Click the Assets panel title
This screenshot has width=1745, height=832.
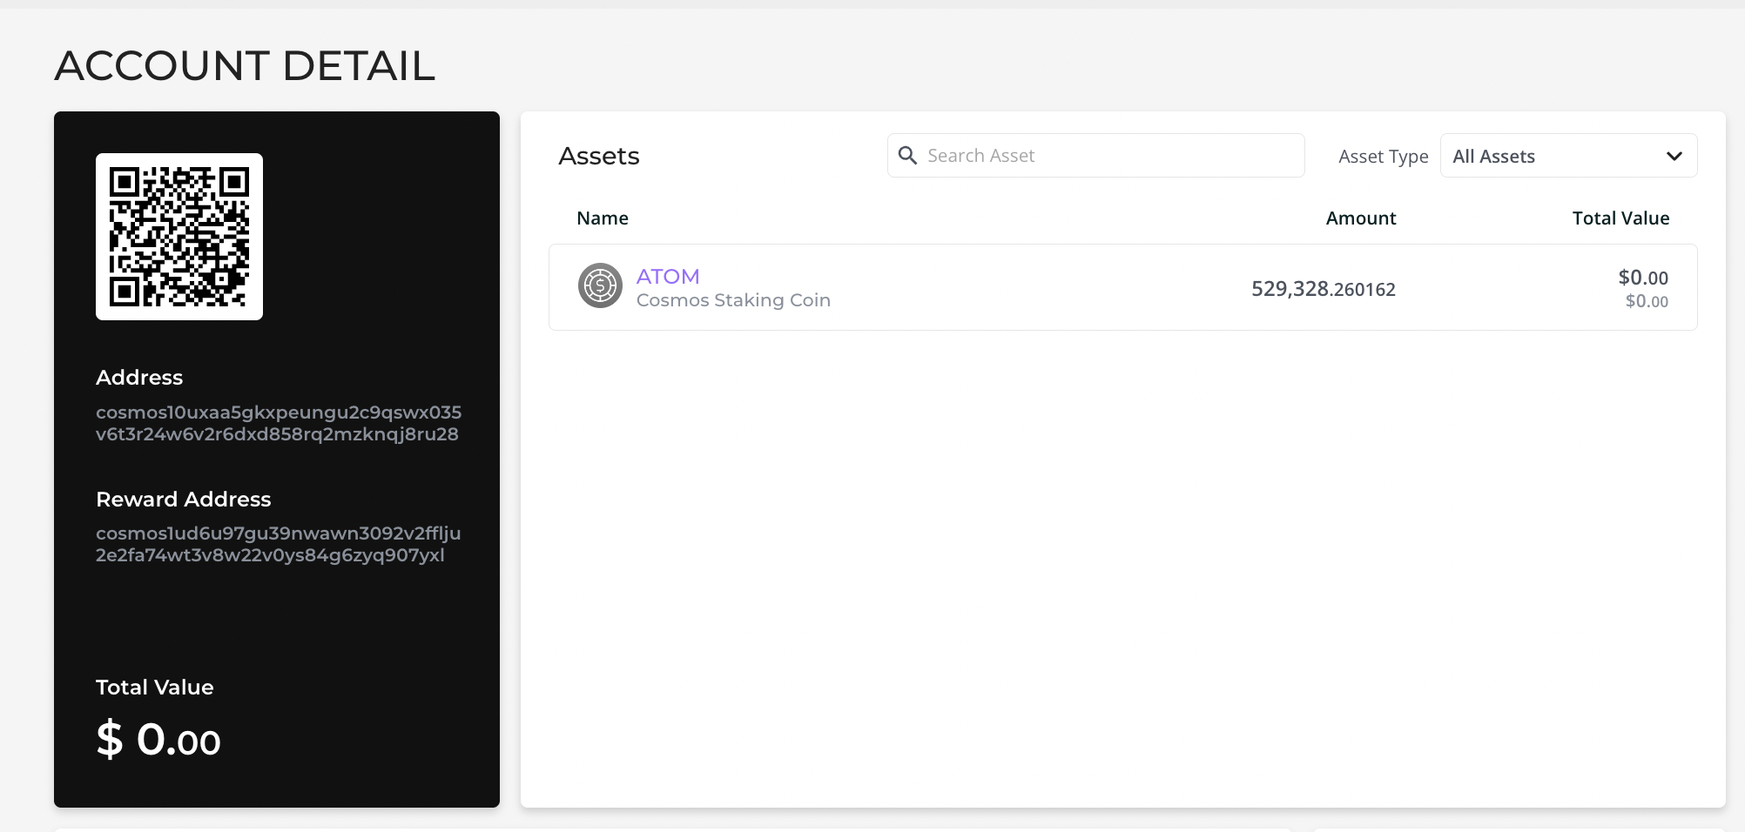(599, 156)
